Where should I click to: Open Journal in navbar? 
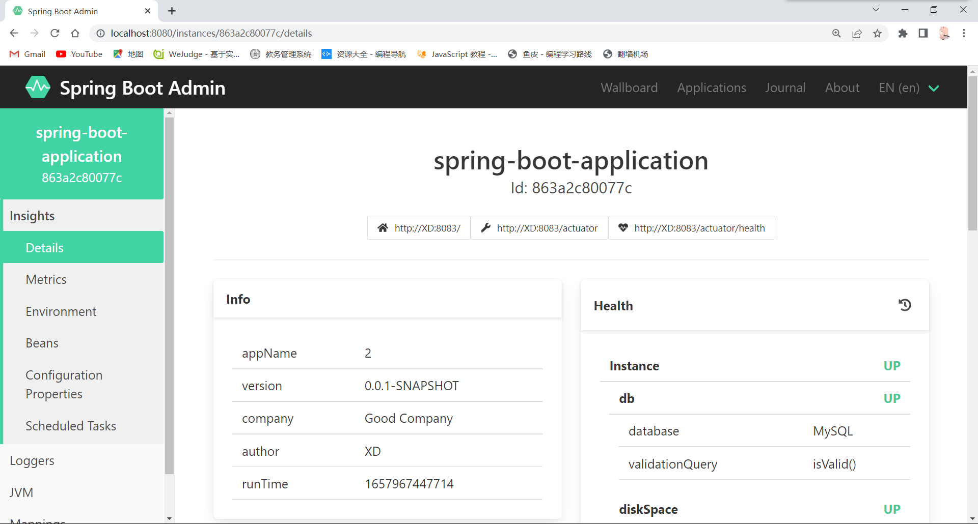(x=785, y=88)
